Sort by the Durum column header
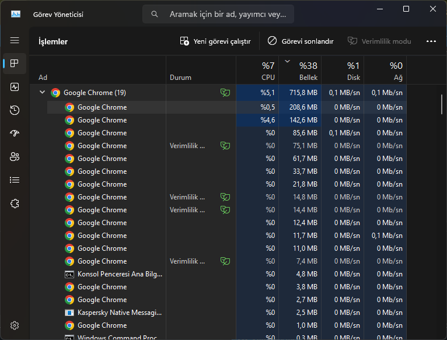Screen dimensions: 447x340 (201, 70)
